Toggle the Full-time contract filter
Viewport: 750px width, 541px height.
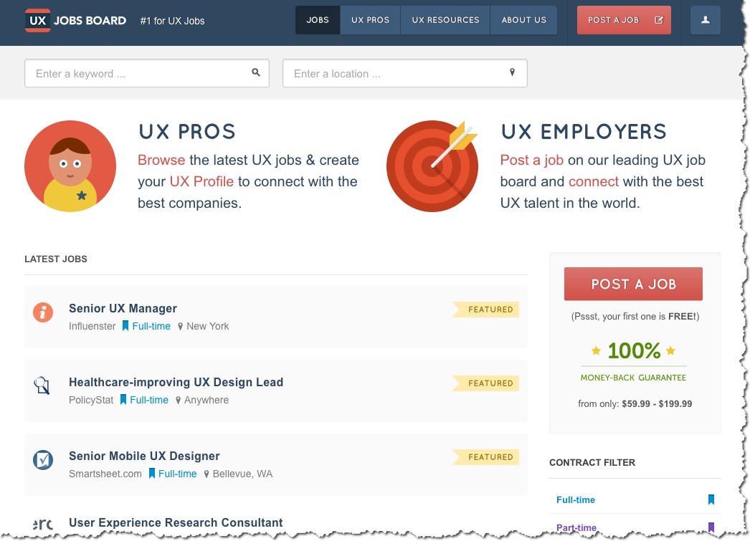click(575, 499)
